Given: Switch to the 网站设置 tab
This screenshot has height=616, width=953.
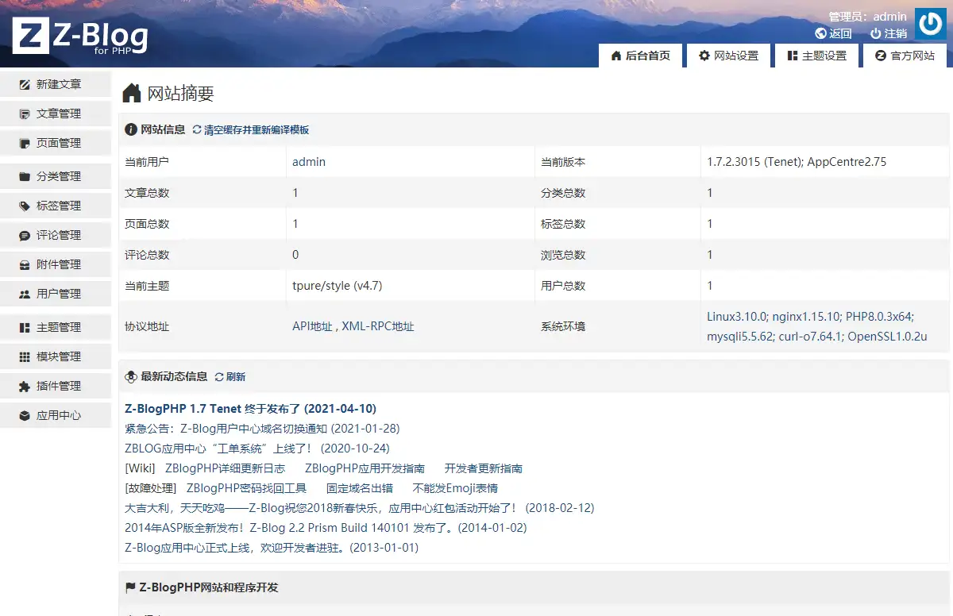Looking at the screenshot, I should (x=728, y=56).
